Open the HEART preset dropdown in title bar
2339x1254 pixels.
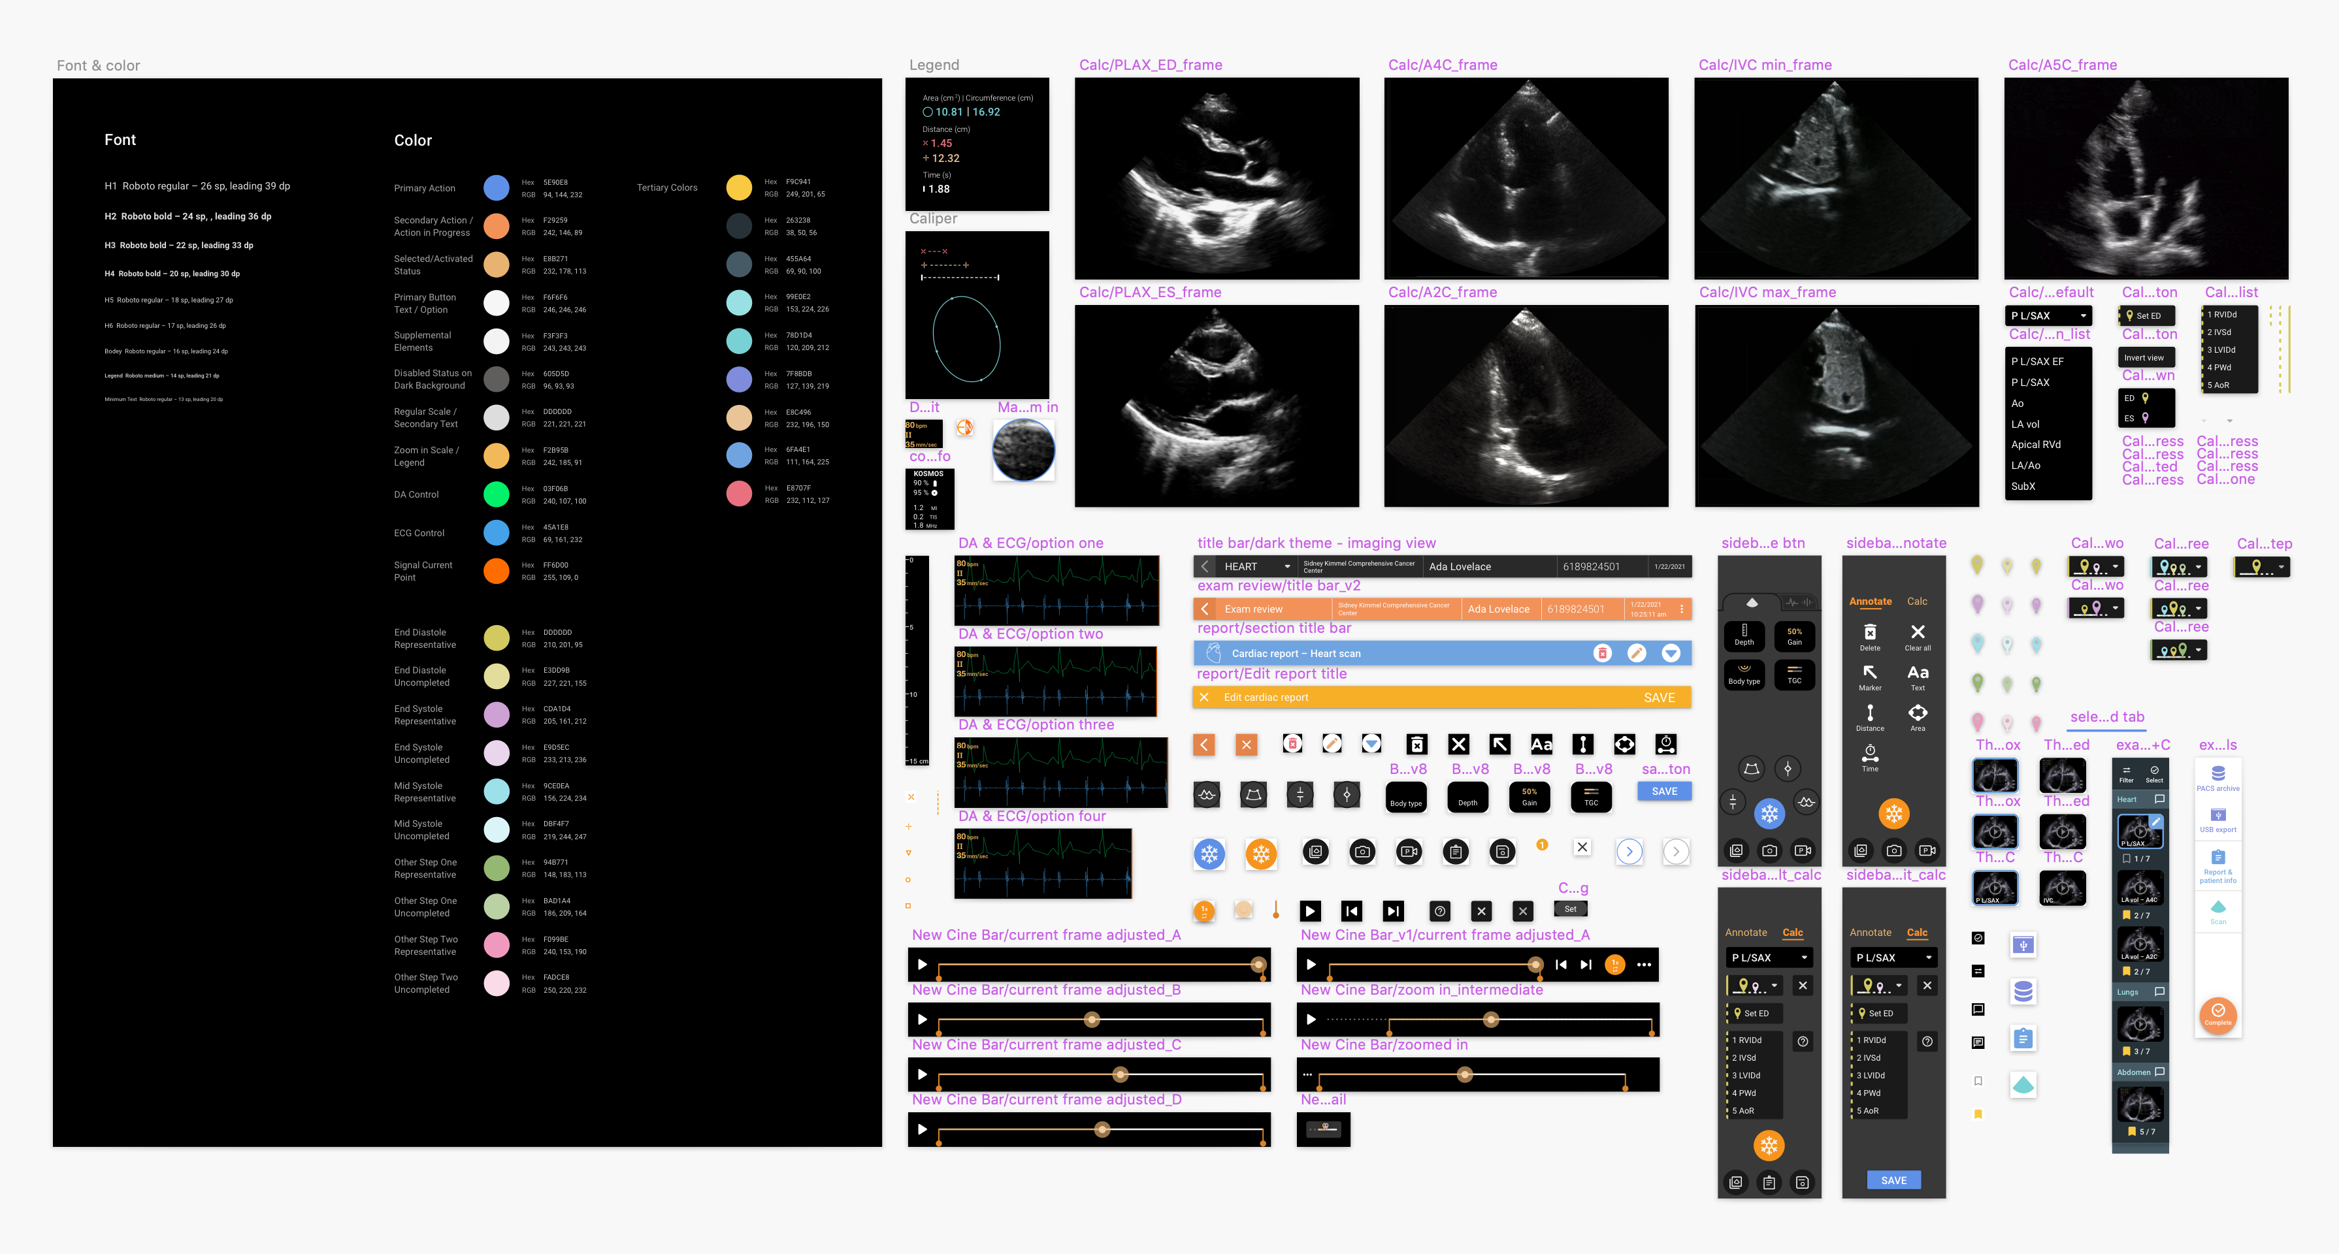click(x=1256, y=566)
